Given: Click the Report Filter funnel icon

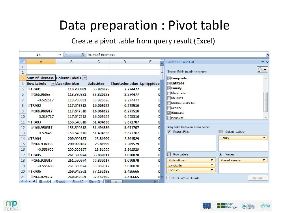Looking at the screenshot, I should [169, 132].
